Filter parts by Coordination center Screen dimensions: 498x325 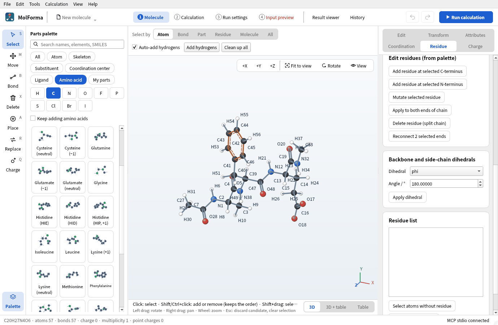(89, 68)
